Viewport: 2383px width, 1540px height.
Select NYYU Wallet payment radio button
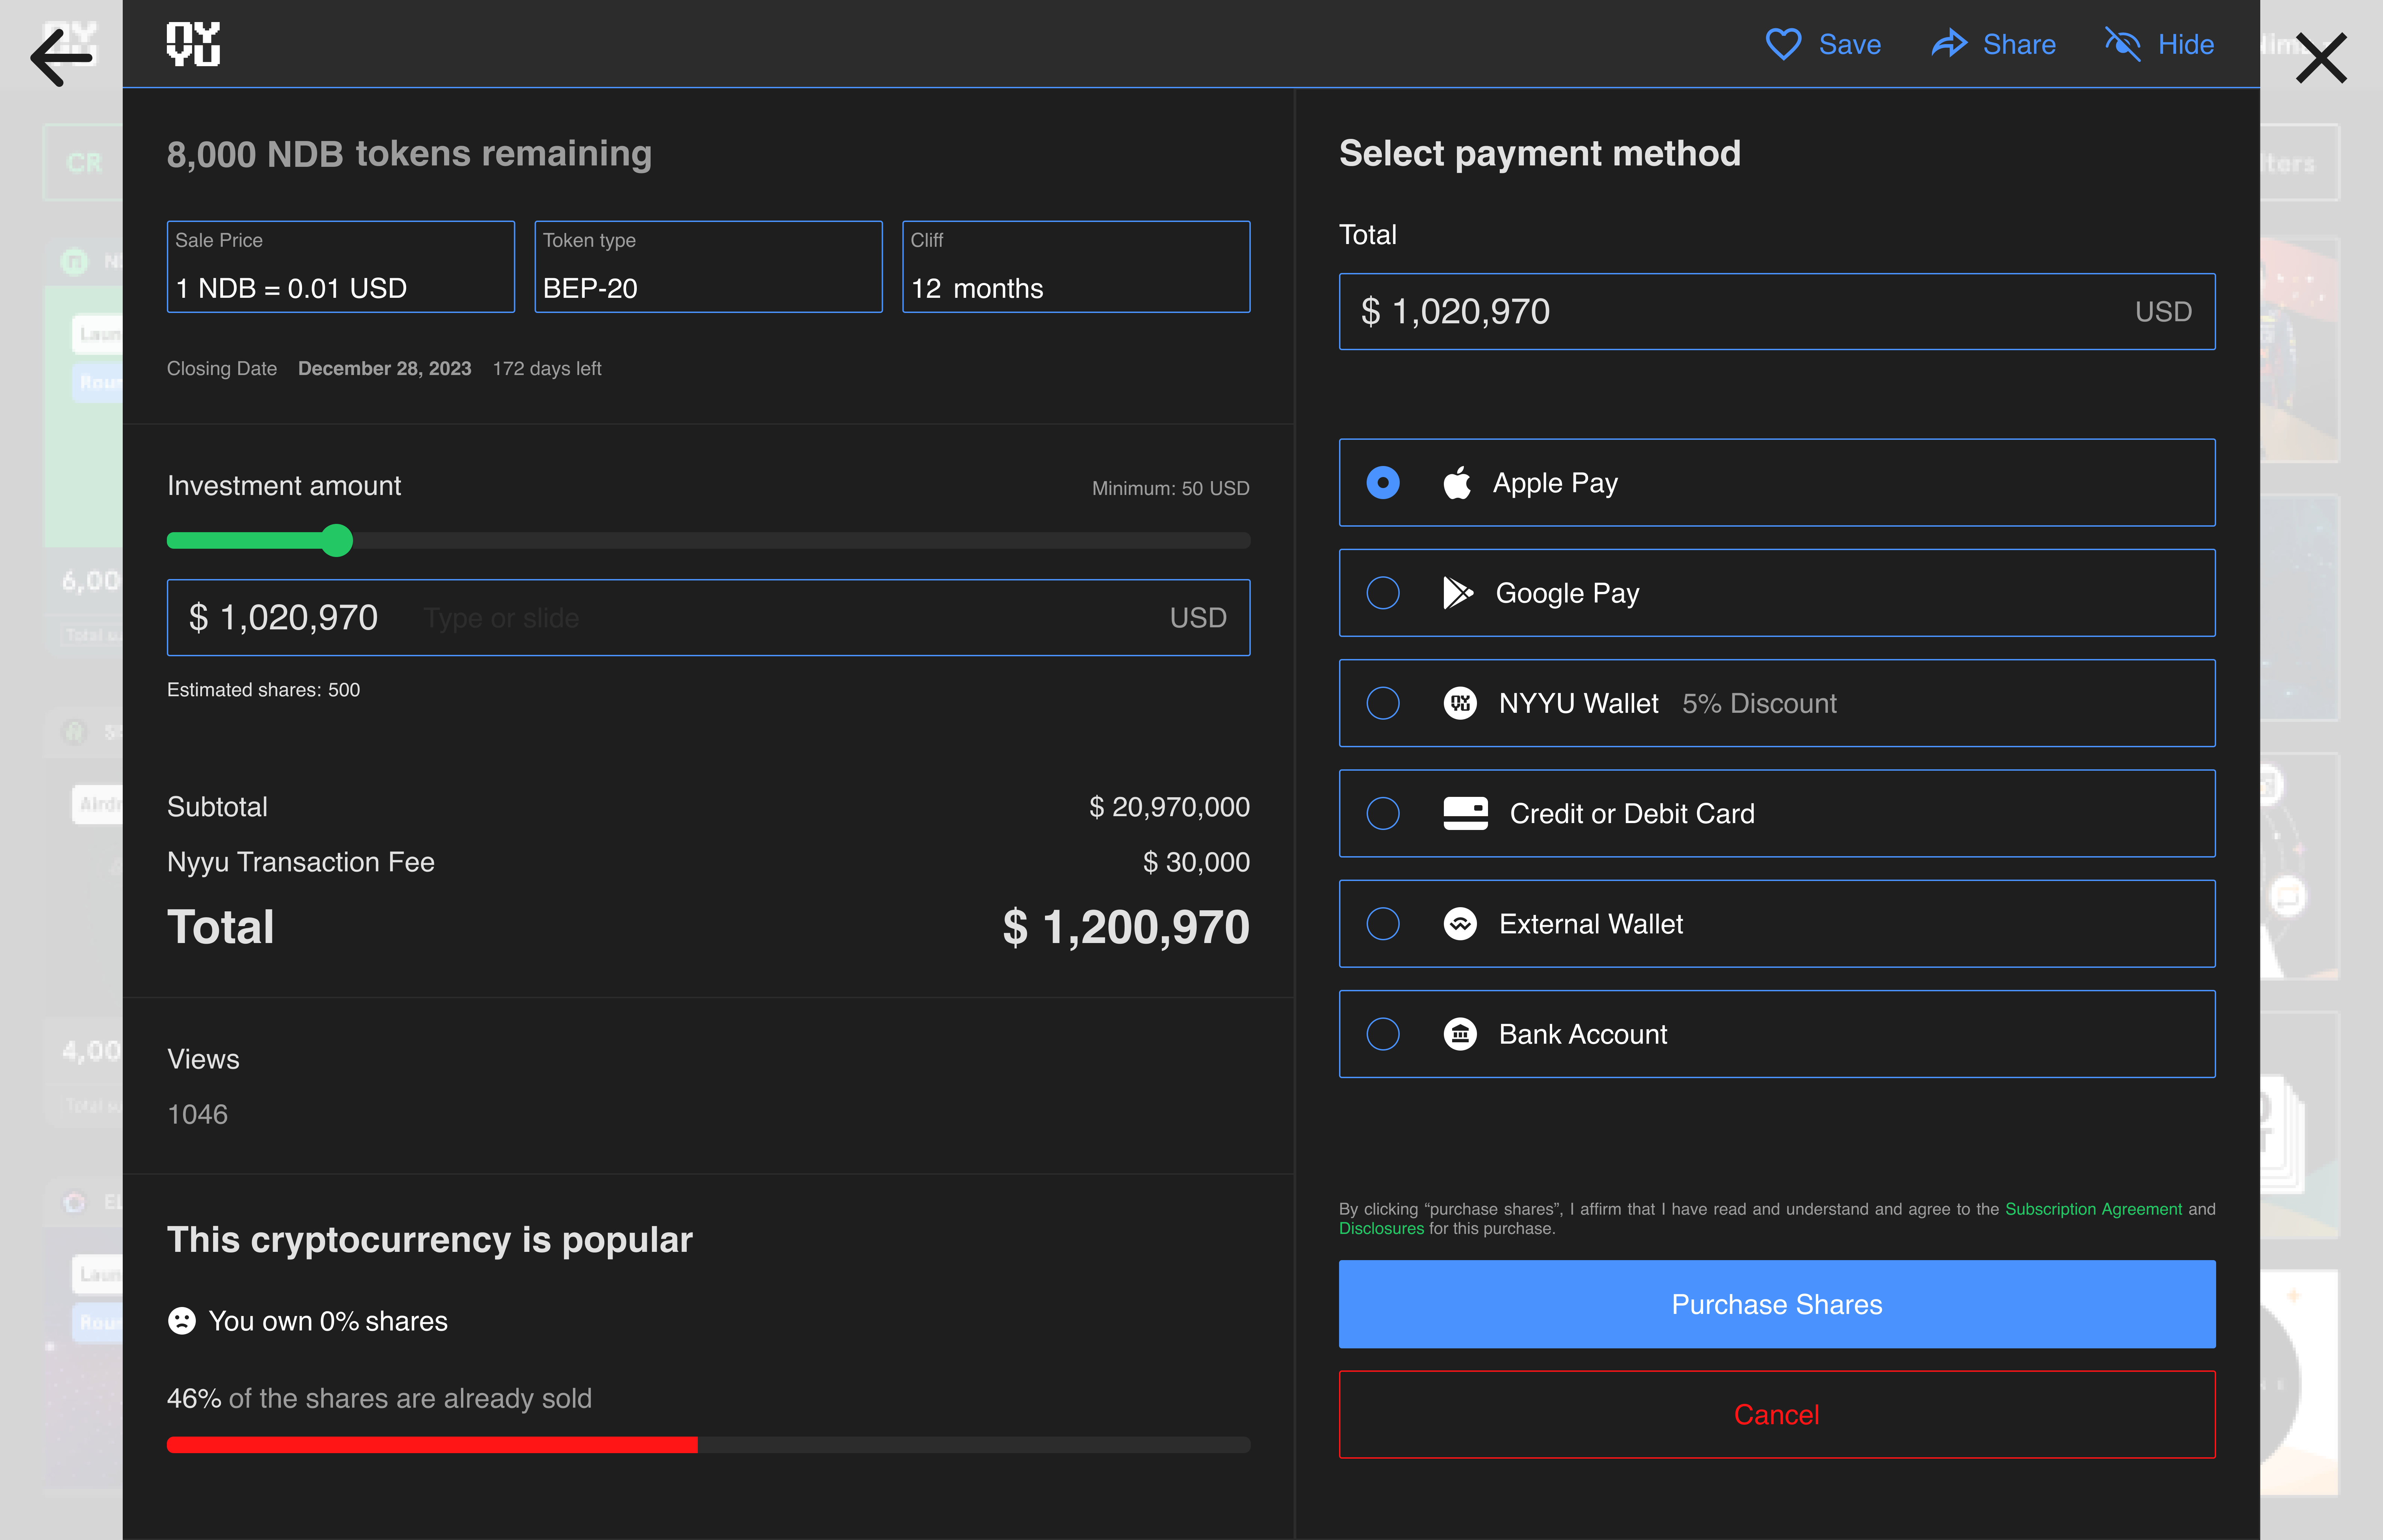point(1382,703)
